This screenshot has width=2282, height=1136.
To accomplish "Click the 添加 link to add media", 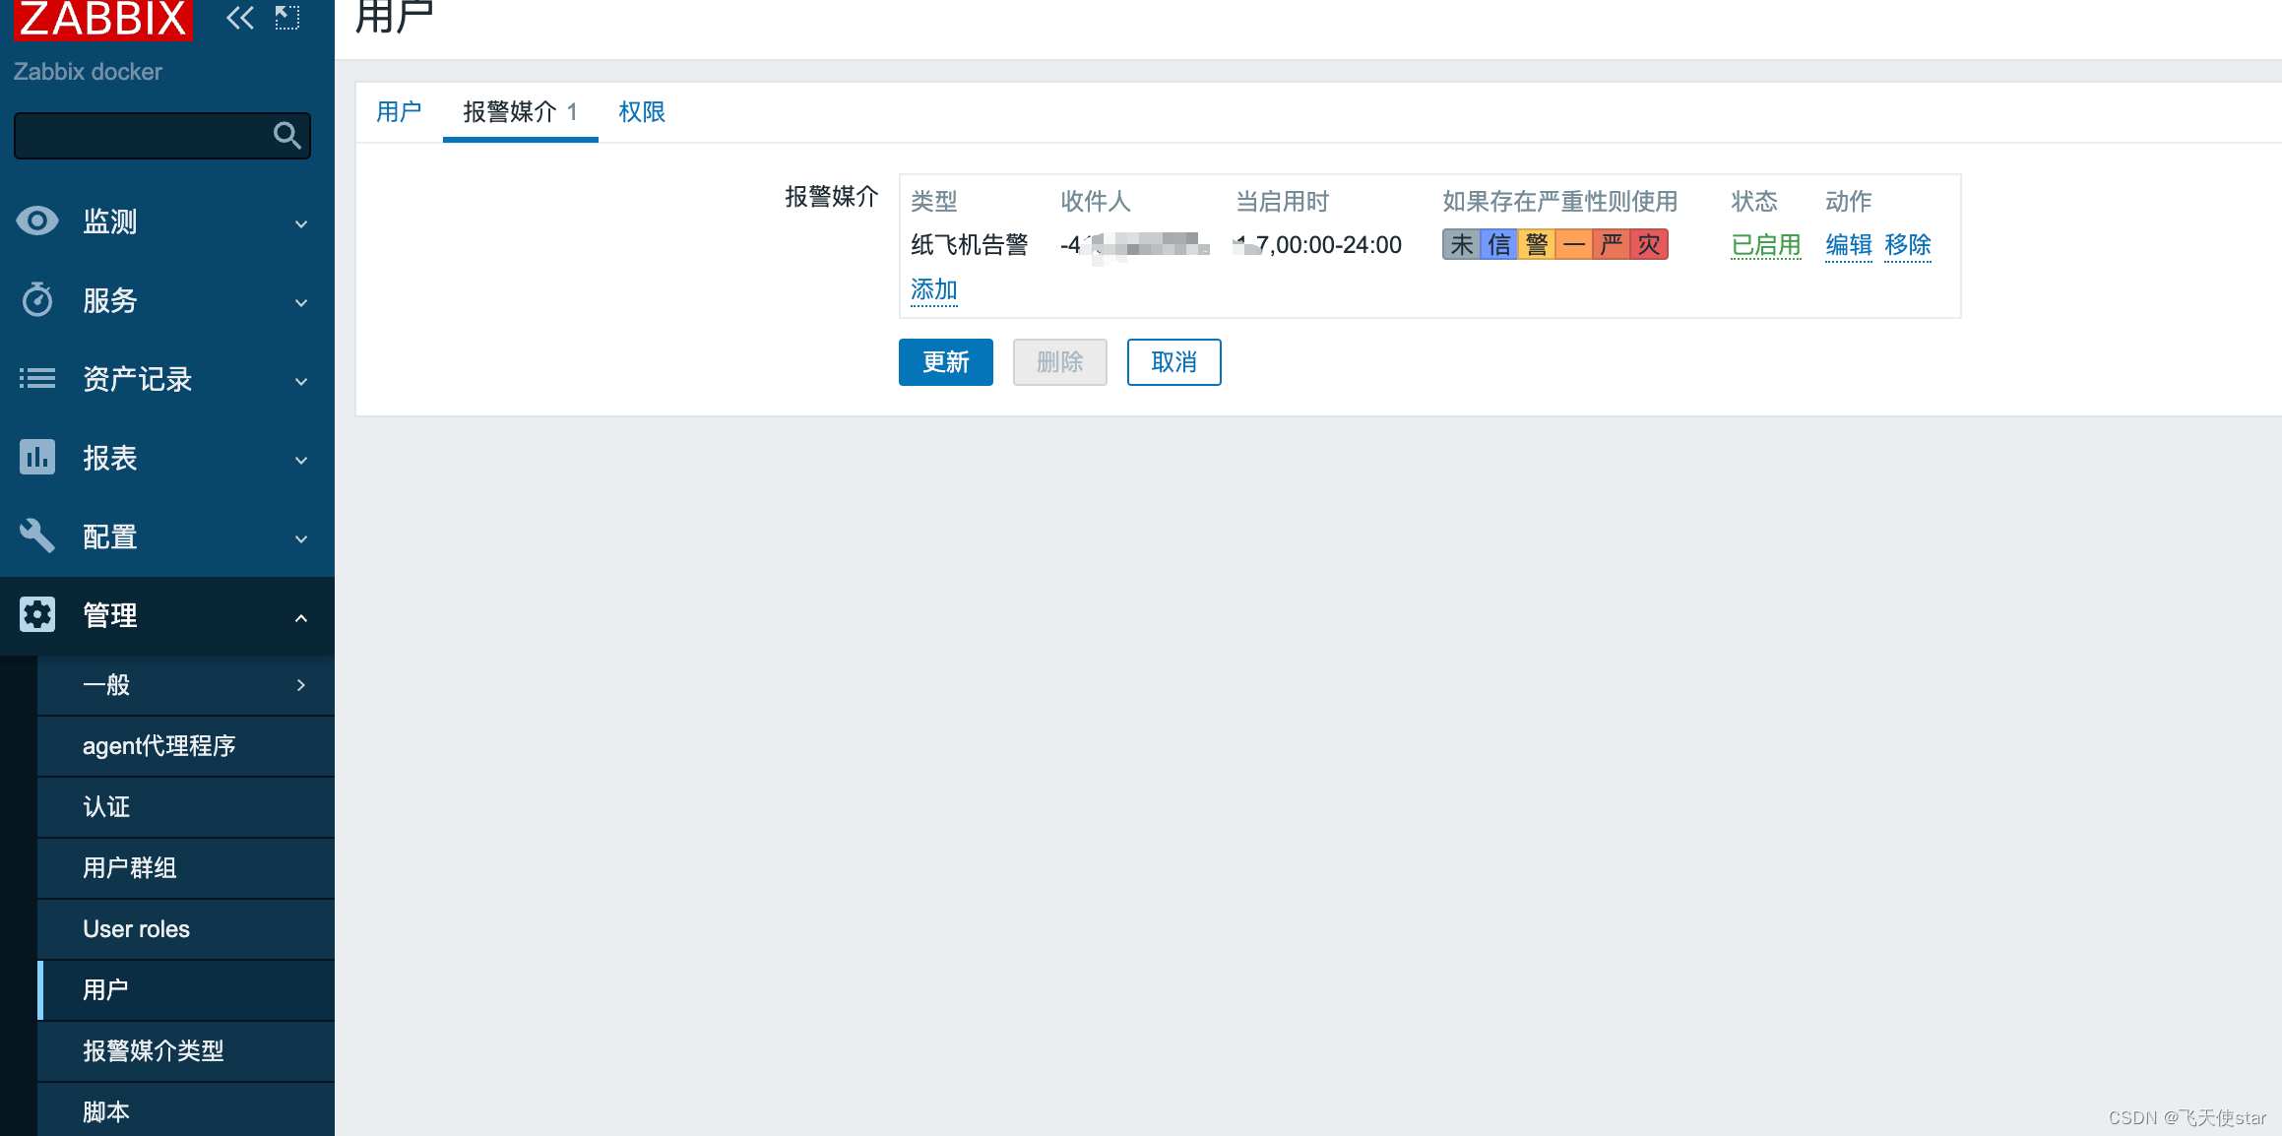I will click(x=933, y=290).
